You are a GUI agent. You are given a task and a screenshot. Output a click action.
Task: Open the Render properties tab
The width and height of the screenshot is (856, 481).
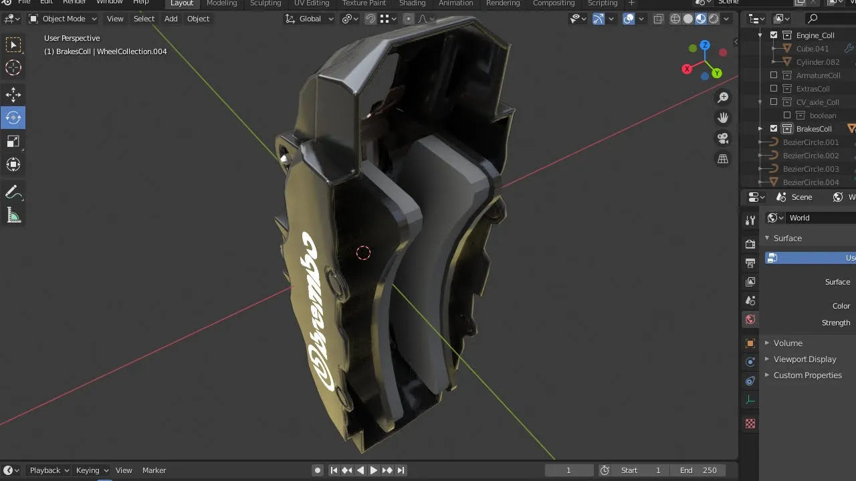click(750, 245)
